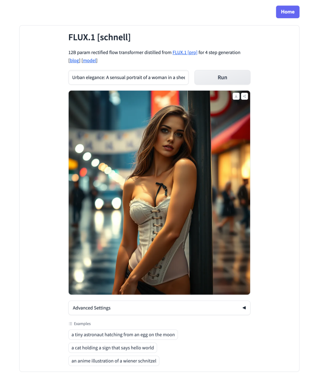Choose the cat holding a sign example
Viewport: 323px width, 373px height.
(113, 348)
